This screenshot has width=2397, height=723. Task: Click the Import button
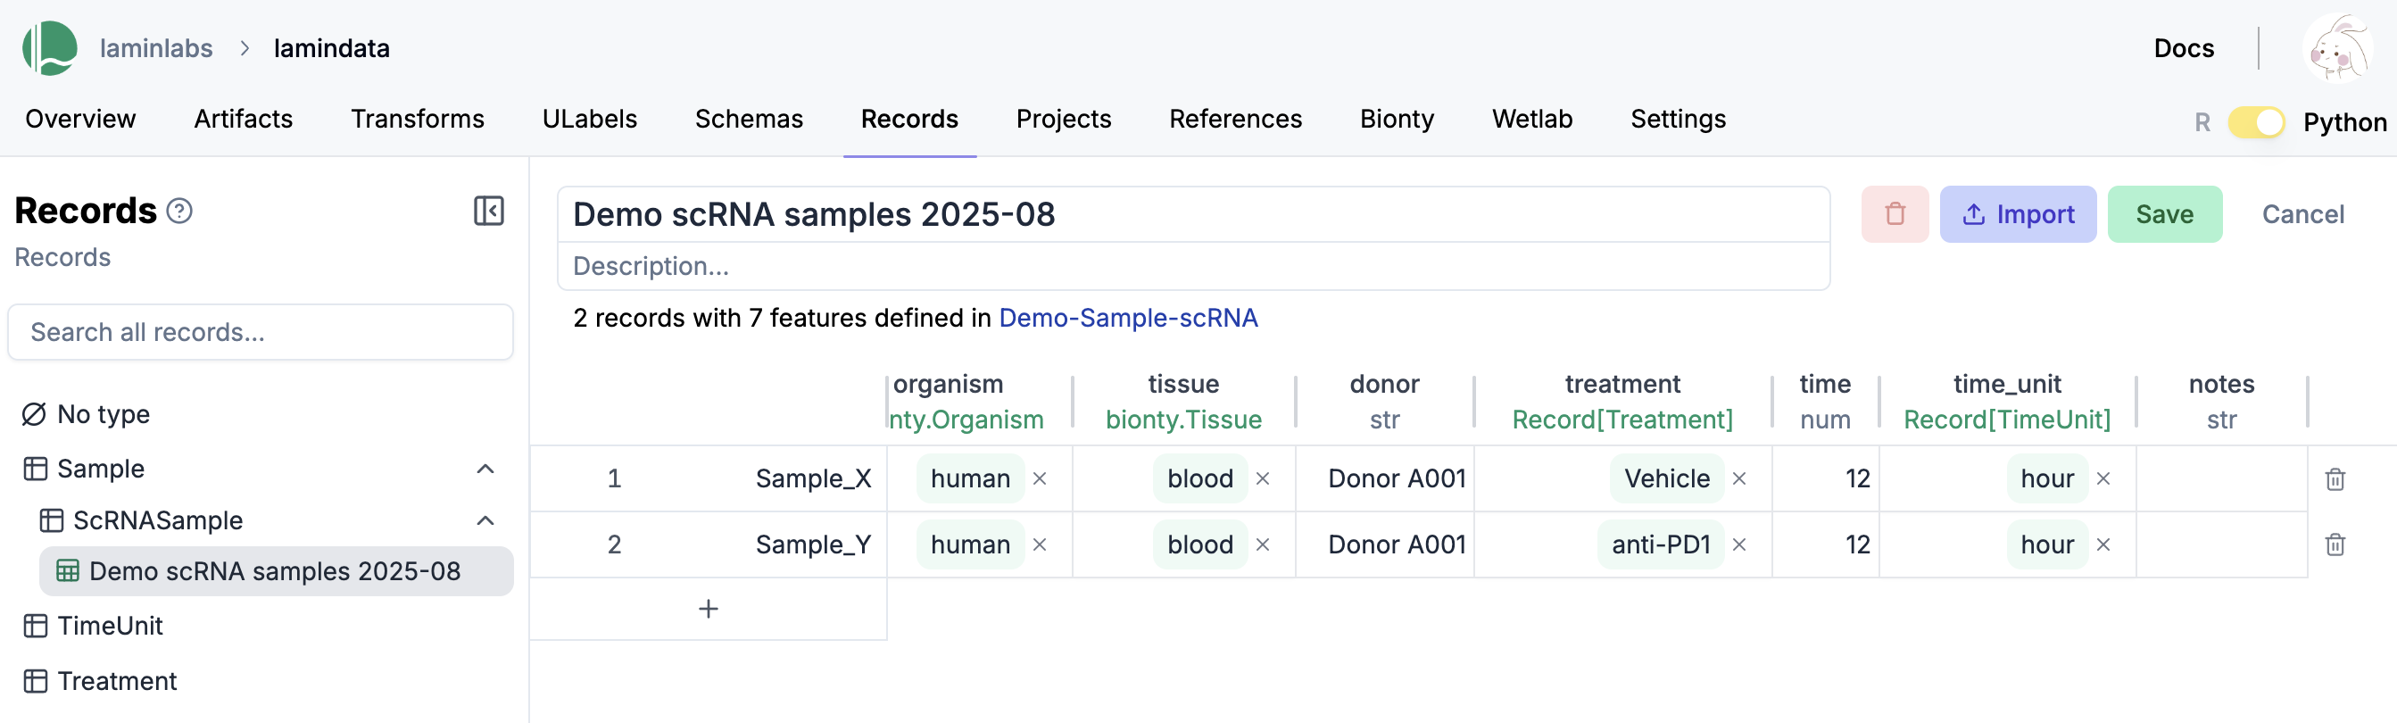2018,214
